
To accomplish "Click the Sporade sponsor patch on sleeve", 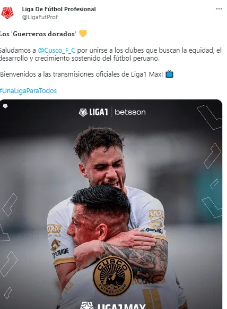I will click(x=151, y=230).
